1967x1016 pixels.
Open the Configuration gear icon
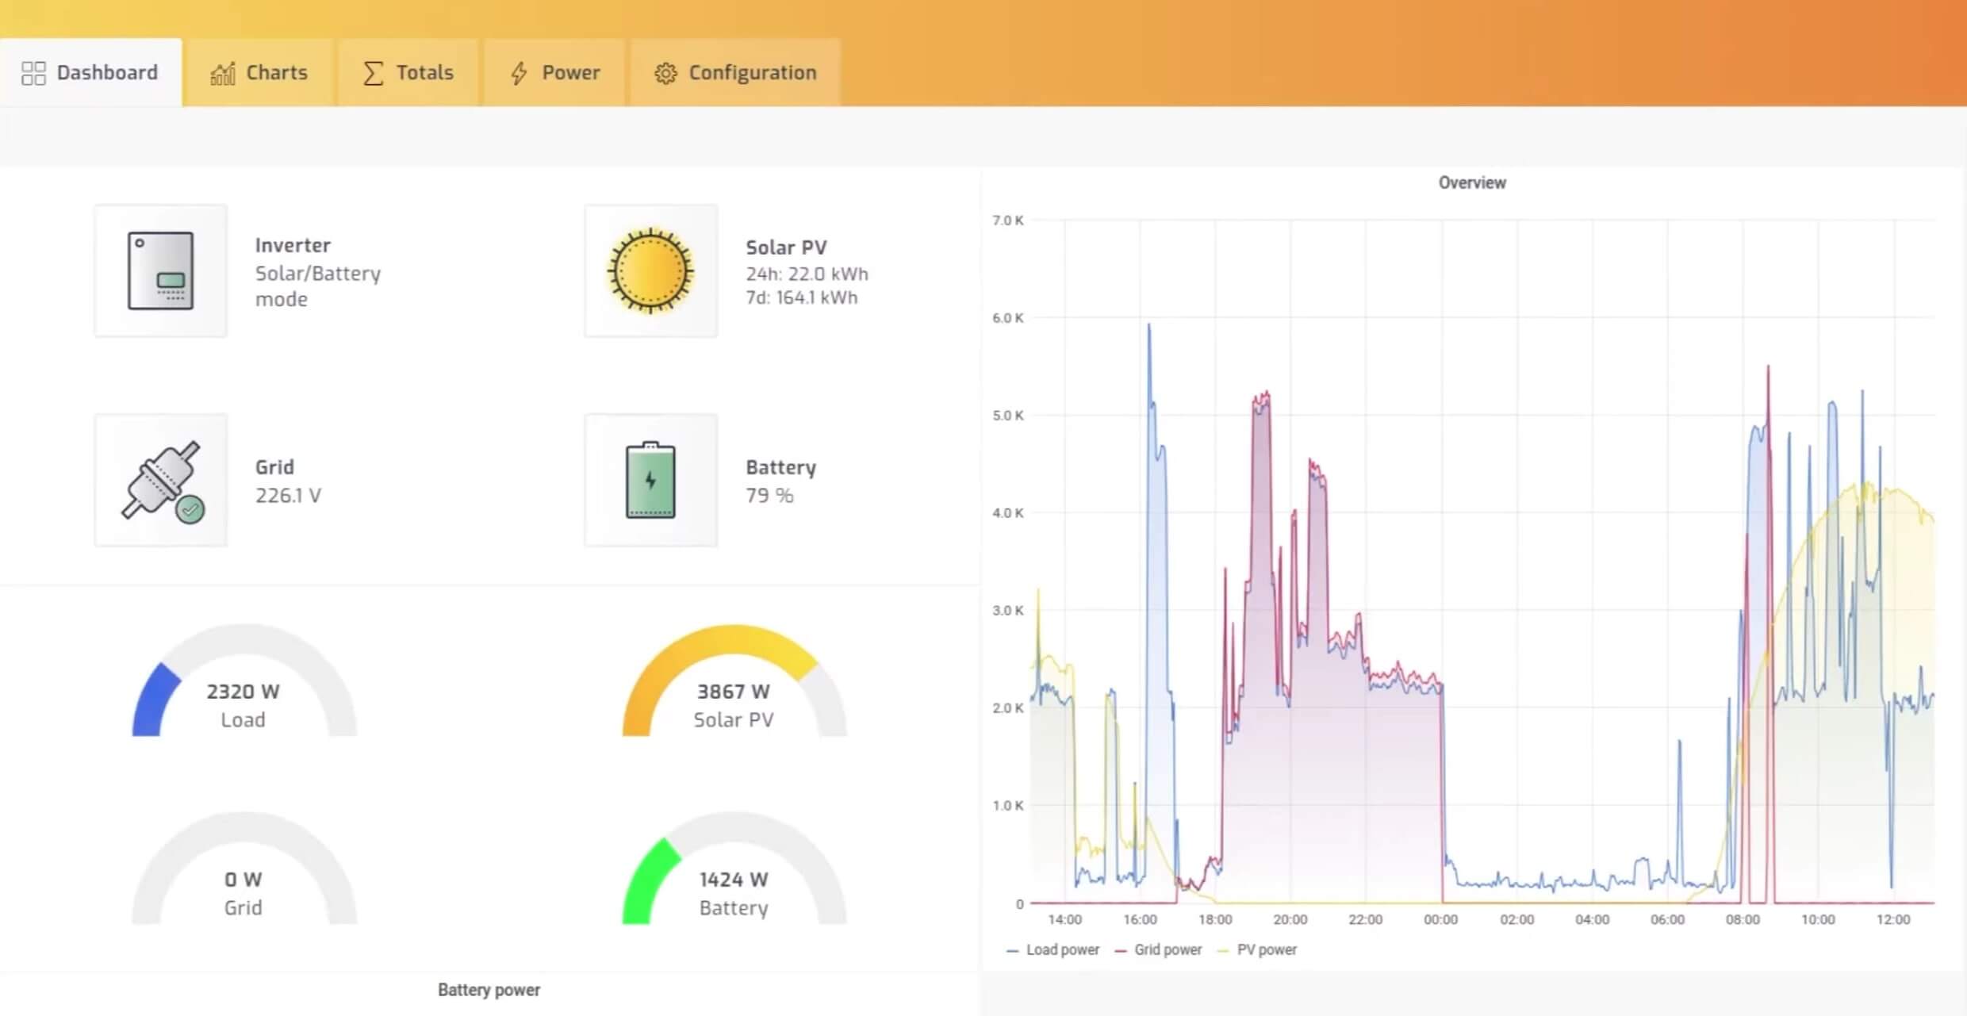(666, 72)
